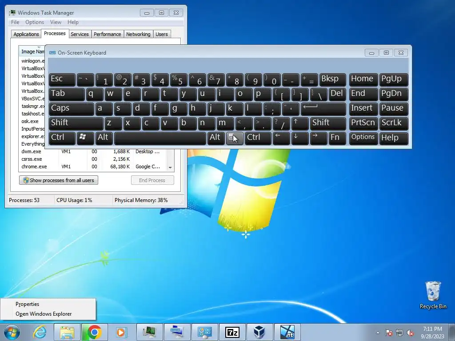Click the network tray icon
The width and height of the screenshot is (455, 341).
tap(399, 333)
